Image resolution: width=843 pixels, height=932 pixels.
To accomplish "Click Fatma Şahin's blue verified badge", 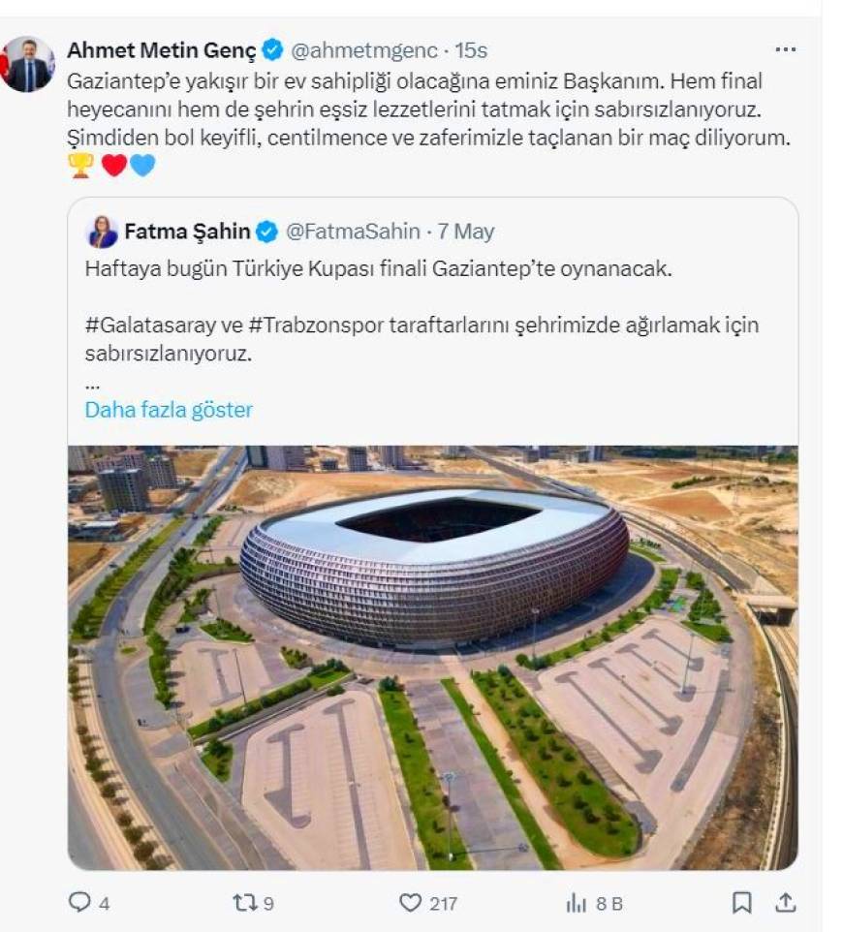I will 266,232.
